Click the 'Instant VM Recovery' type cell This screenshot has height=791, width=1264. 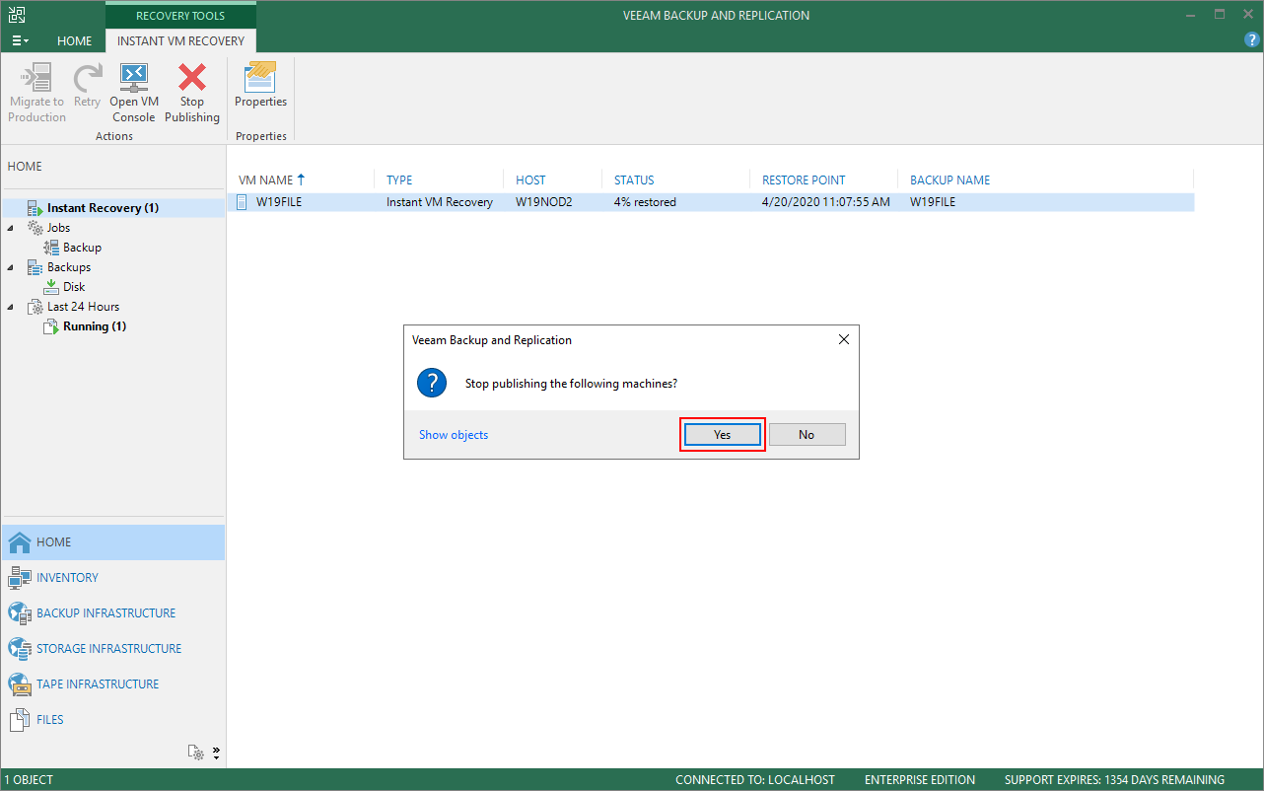coord(440,202)
